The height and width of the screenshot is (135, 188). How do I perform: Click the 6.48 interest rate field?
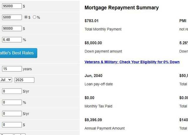pos(12,40)
